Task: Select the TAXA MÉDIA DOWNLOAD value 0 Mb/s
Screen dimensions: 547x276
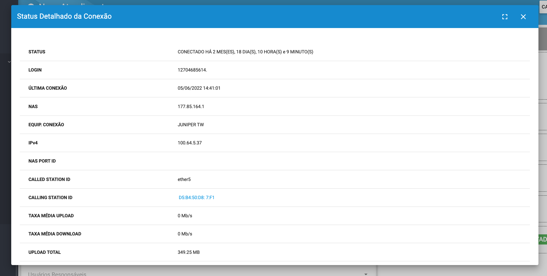Action: click(x=185, y=234)
